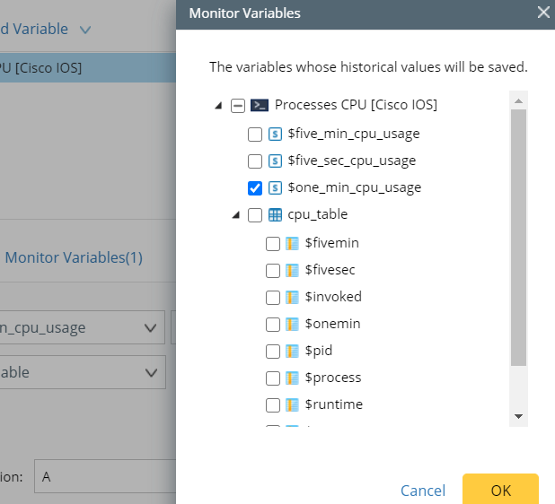Screen dimensions: 555x504
Task: Click the Cancel link
Action: [x=423, y=491]
